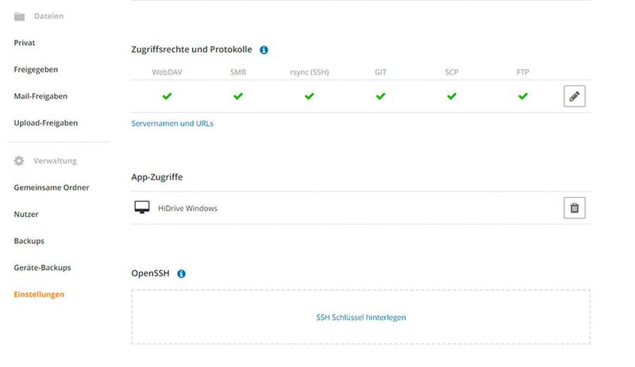635x367 pixels.
Task: Delete the HiDrive Windows app access
Action: (x=575, y=208)
